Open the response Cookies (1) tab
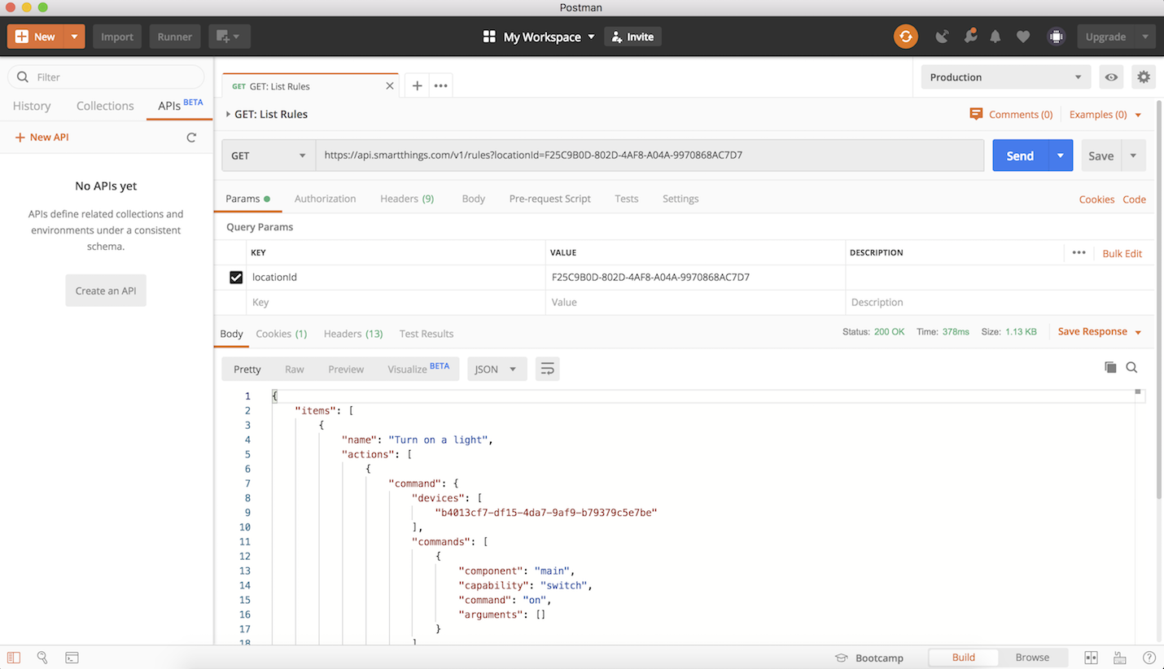Viewport: 1164px width, 669px height. (282, 334)
